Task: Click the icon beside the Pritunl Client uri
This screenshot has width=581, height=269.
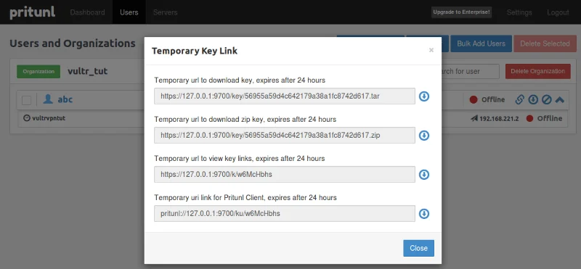Action: 424,213
